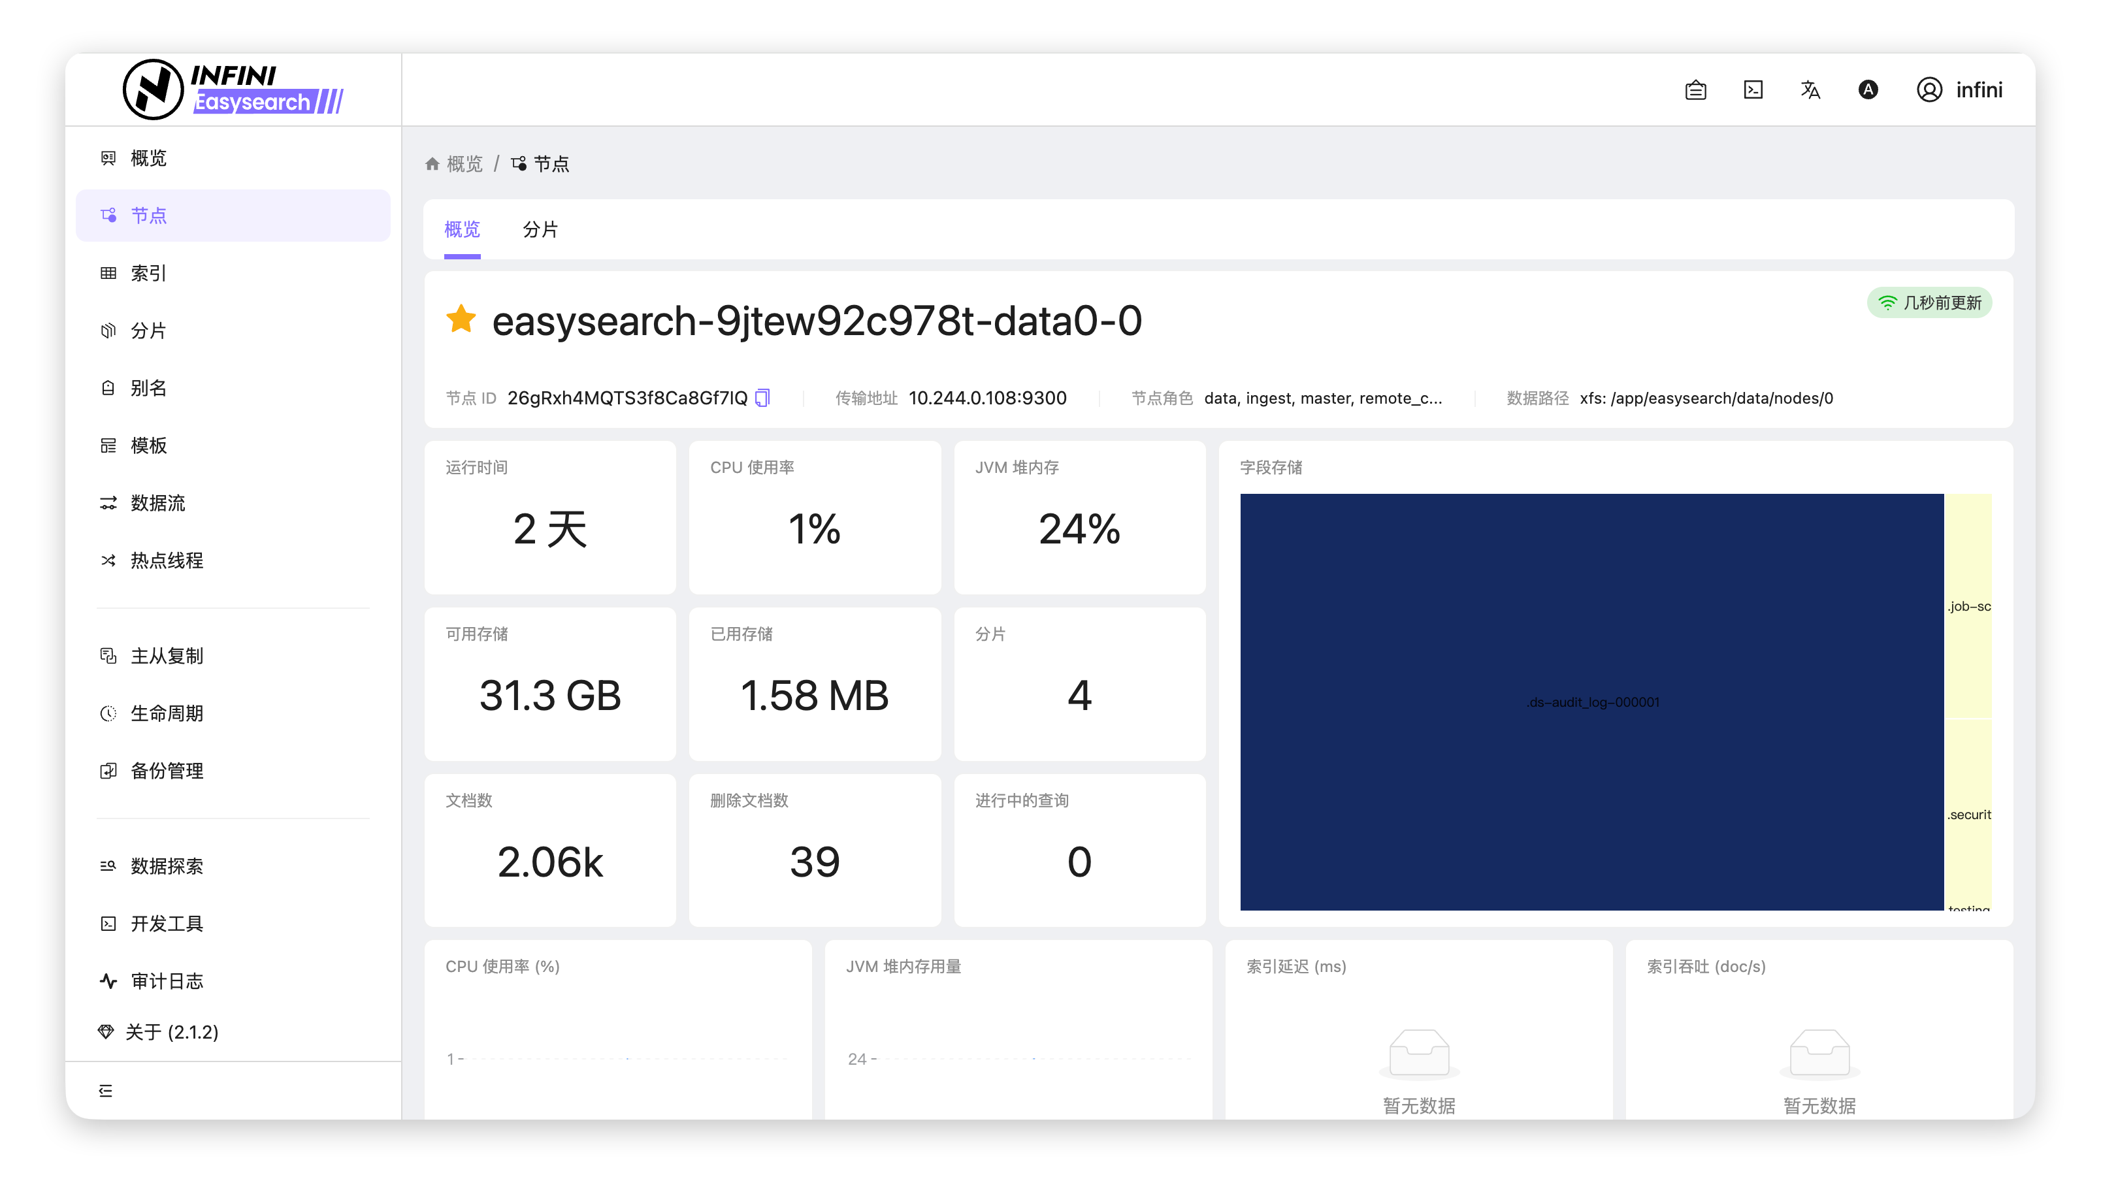Open 热点线程 from the sidebar

point(167,560)
